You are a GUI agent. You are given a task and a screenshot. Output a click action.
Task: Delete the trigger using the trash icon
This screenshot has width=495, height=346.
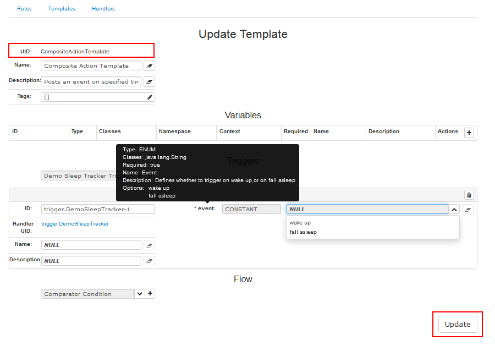click(x=469, y=195)
